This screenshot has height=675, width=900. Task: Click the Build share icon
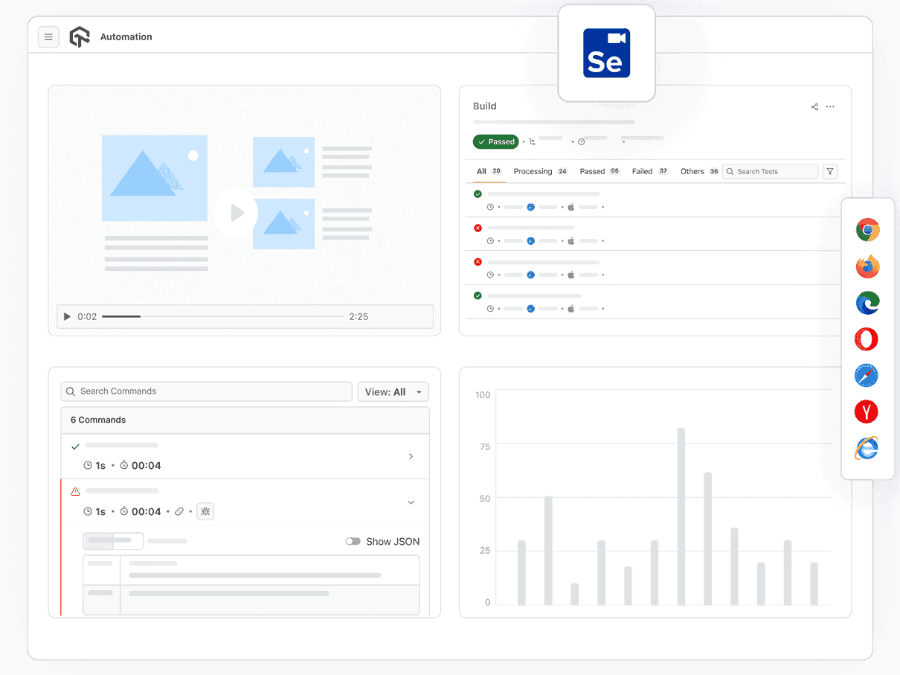[x=814, y=107]
